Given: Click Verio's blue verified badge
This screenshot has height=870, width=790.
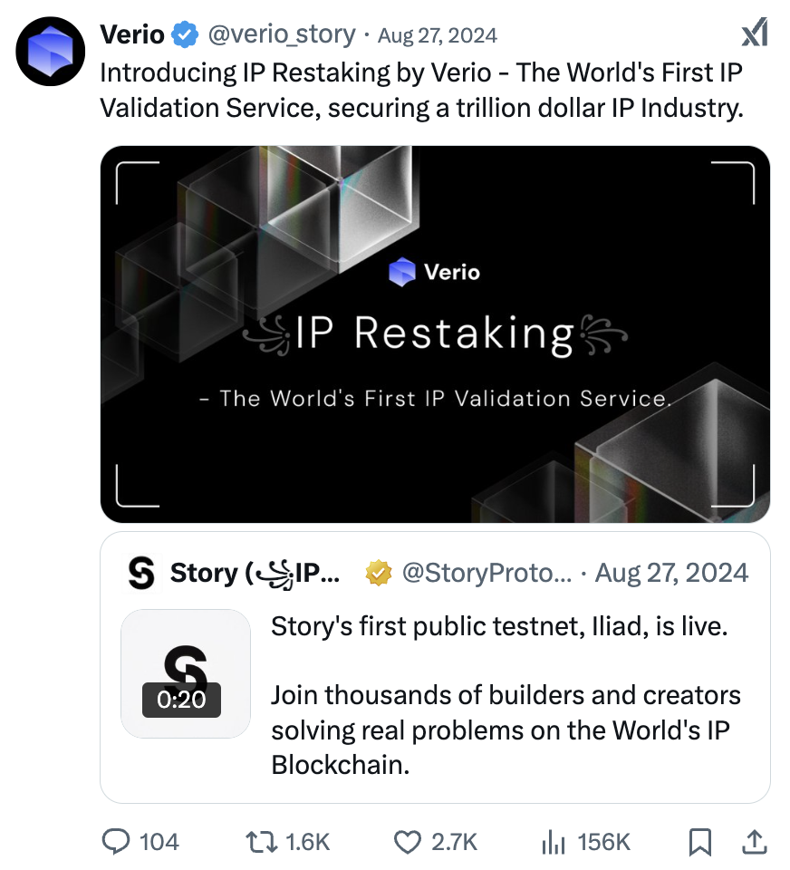Looking at the screenshot, I should point(185,35).
